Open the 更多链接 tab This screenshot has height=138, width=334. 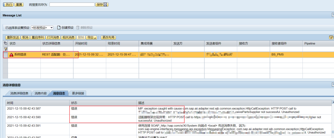click(x=78, y=93)
